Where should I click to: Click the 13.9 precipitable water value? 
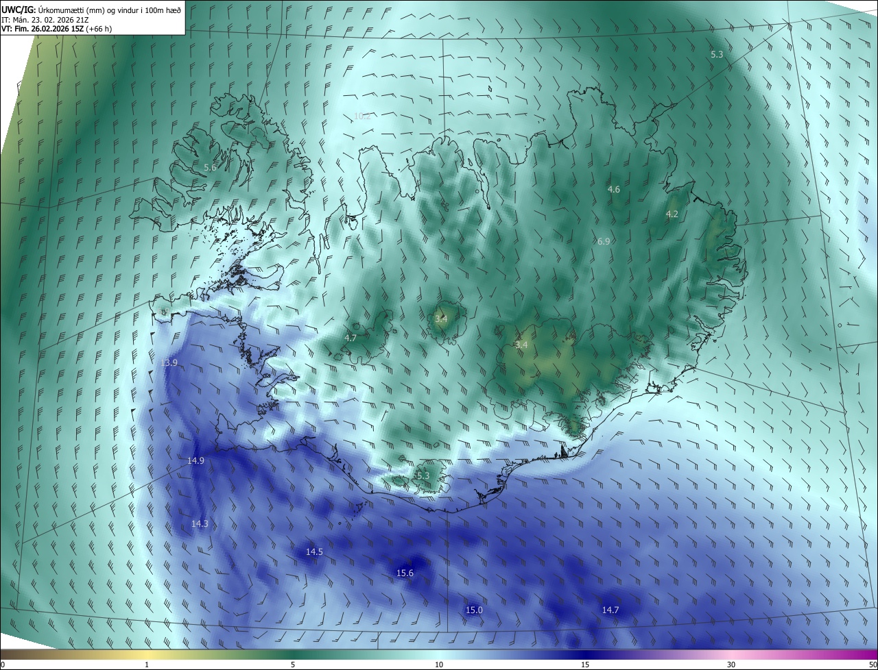pos(169,362)
